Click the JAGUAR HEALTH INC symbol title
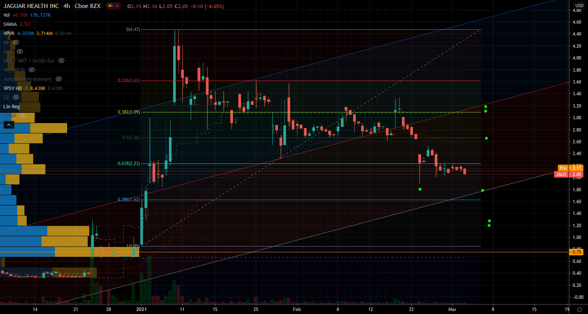The height and width of the screenshot is (314, 588). pos(31,6)
